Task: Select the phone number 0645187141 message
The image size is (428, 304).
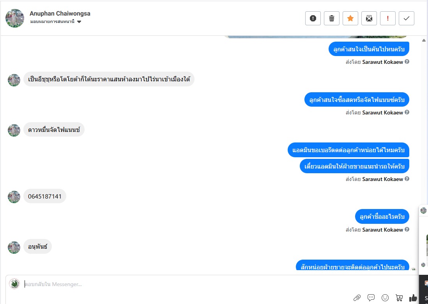Action: coord(45,196)
